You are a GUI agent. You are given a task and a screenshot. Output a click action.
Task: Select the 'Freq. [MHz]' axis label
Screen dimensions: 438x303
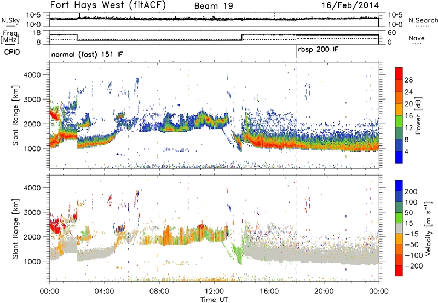10,37
